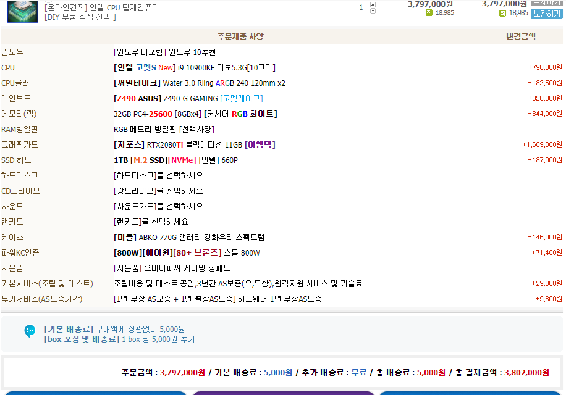Click the Water 3.0 Riing ARGB cooler entry
566x395 pixels.
(199, 83)
